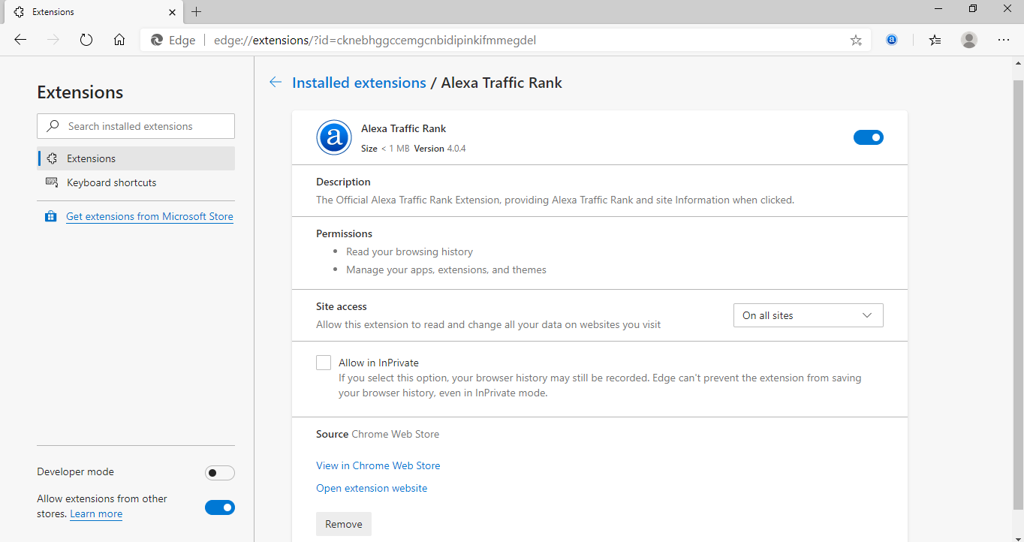This screenshot has height=542, width=1024.
Task: Disable the Alexa Traffic Rank extension toggle
Action: (x=869, y=137)
